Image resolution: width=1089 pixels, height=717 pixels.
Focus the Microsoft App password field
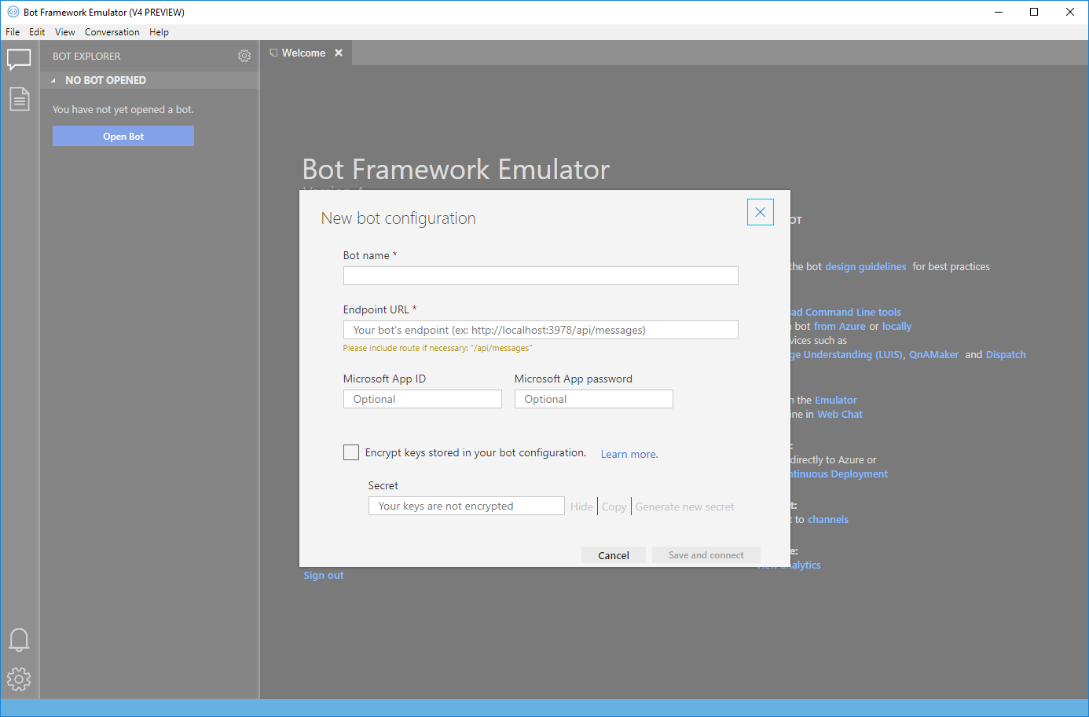[594, 399]
